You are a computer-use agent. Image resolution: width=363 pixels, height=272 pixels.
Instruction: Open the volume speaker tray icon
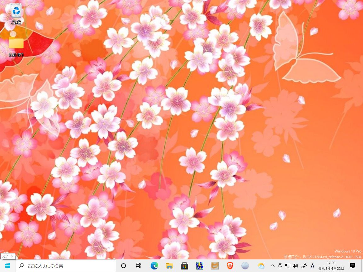point(295,266)
